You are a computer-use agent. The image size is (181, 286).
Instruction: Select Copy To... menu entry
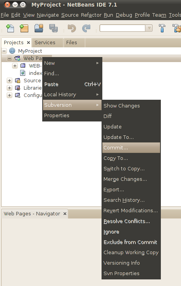click(131, 158)
